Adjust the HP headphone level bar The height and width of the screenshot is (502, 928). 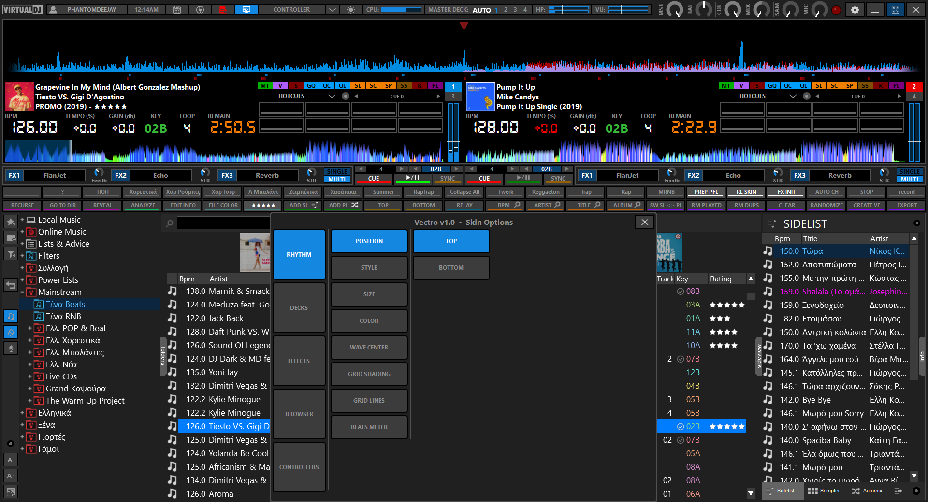click(x=568, y=10)
